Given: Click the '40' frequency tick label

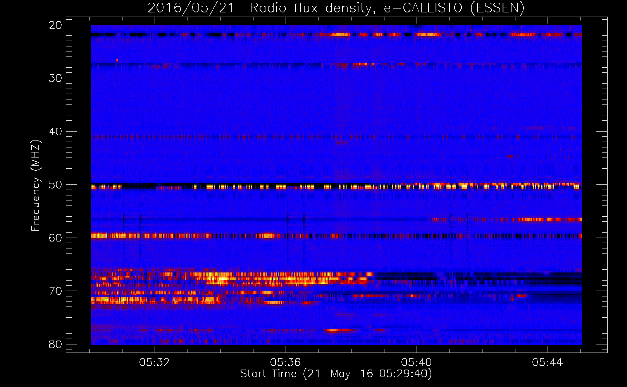Looking at the screenshot, I should [x=55, y=132].
